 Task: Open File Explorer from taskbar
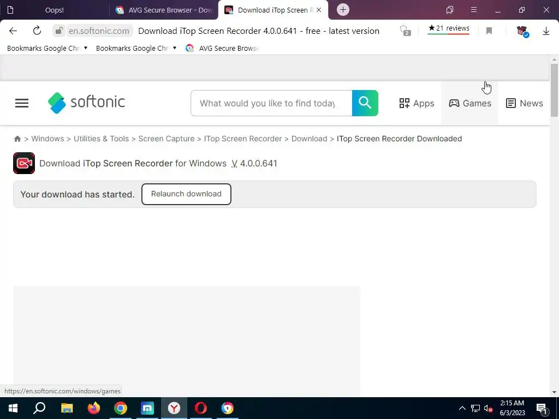tap(67, 408)
